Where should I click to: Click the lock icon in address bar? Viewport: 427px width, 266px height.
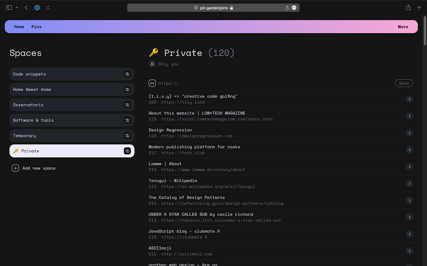[231, 8]
